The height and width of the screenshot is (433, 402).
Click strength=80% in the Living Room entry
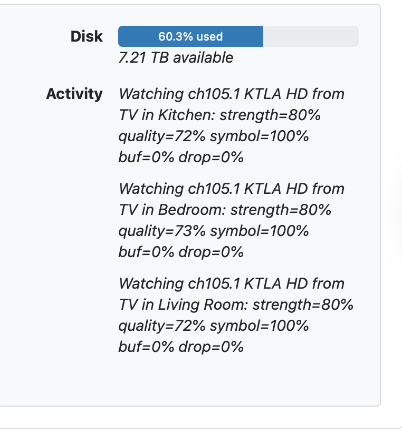303,305
